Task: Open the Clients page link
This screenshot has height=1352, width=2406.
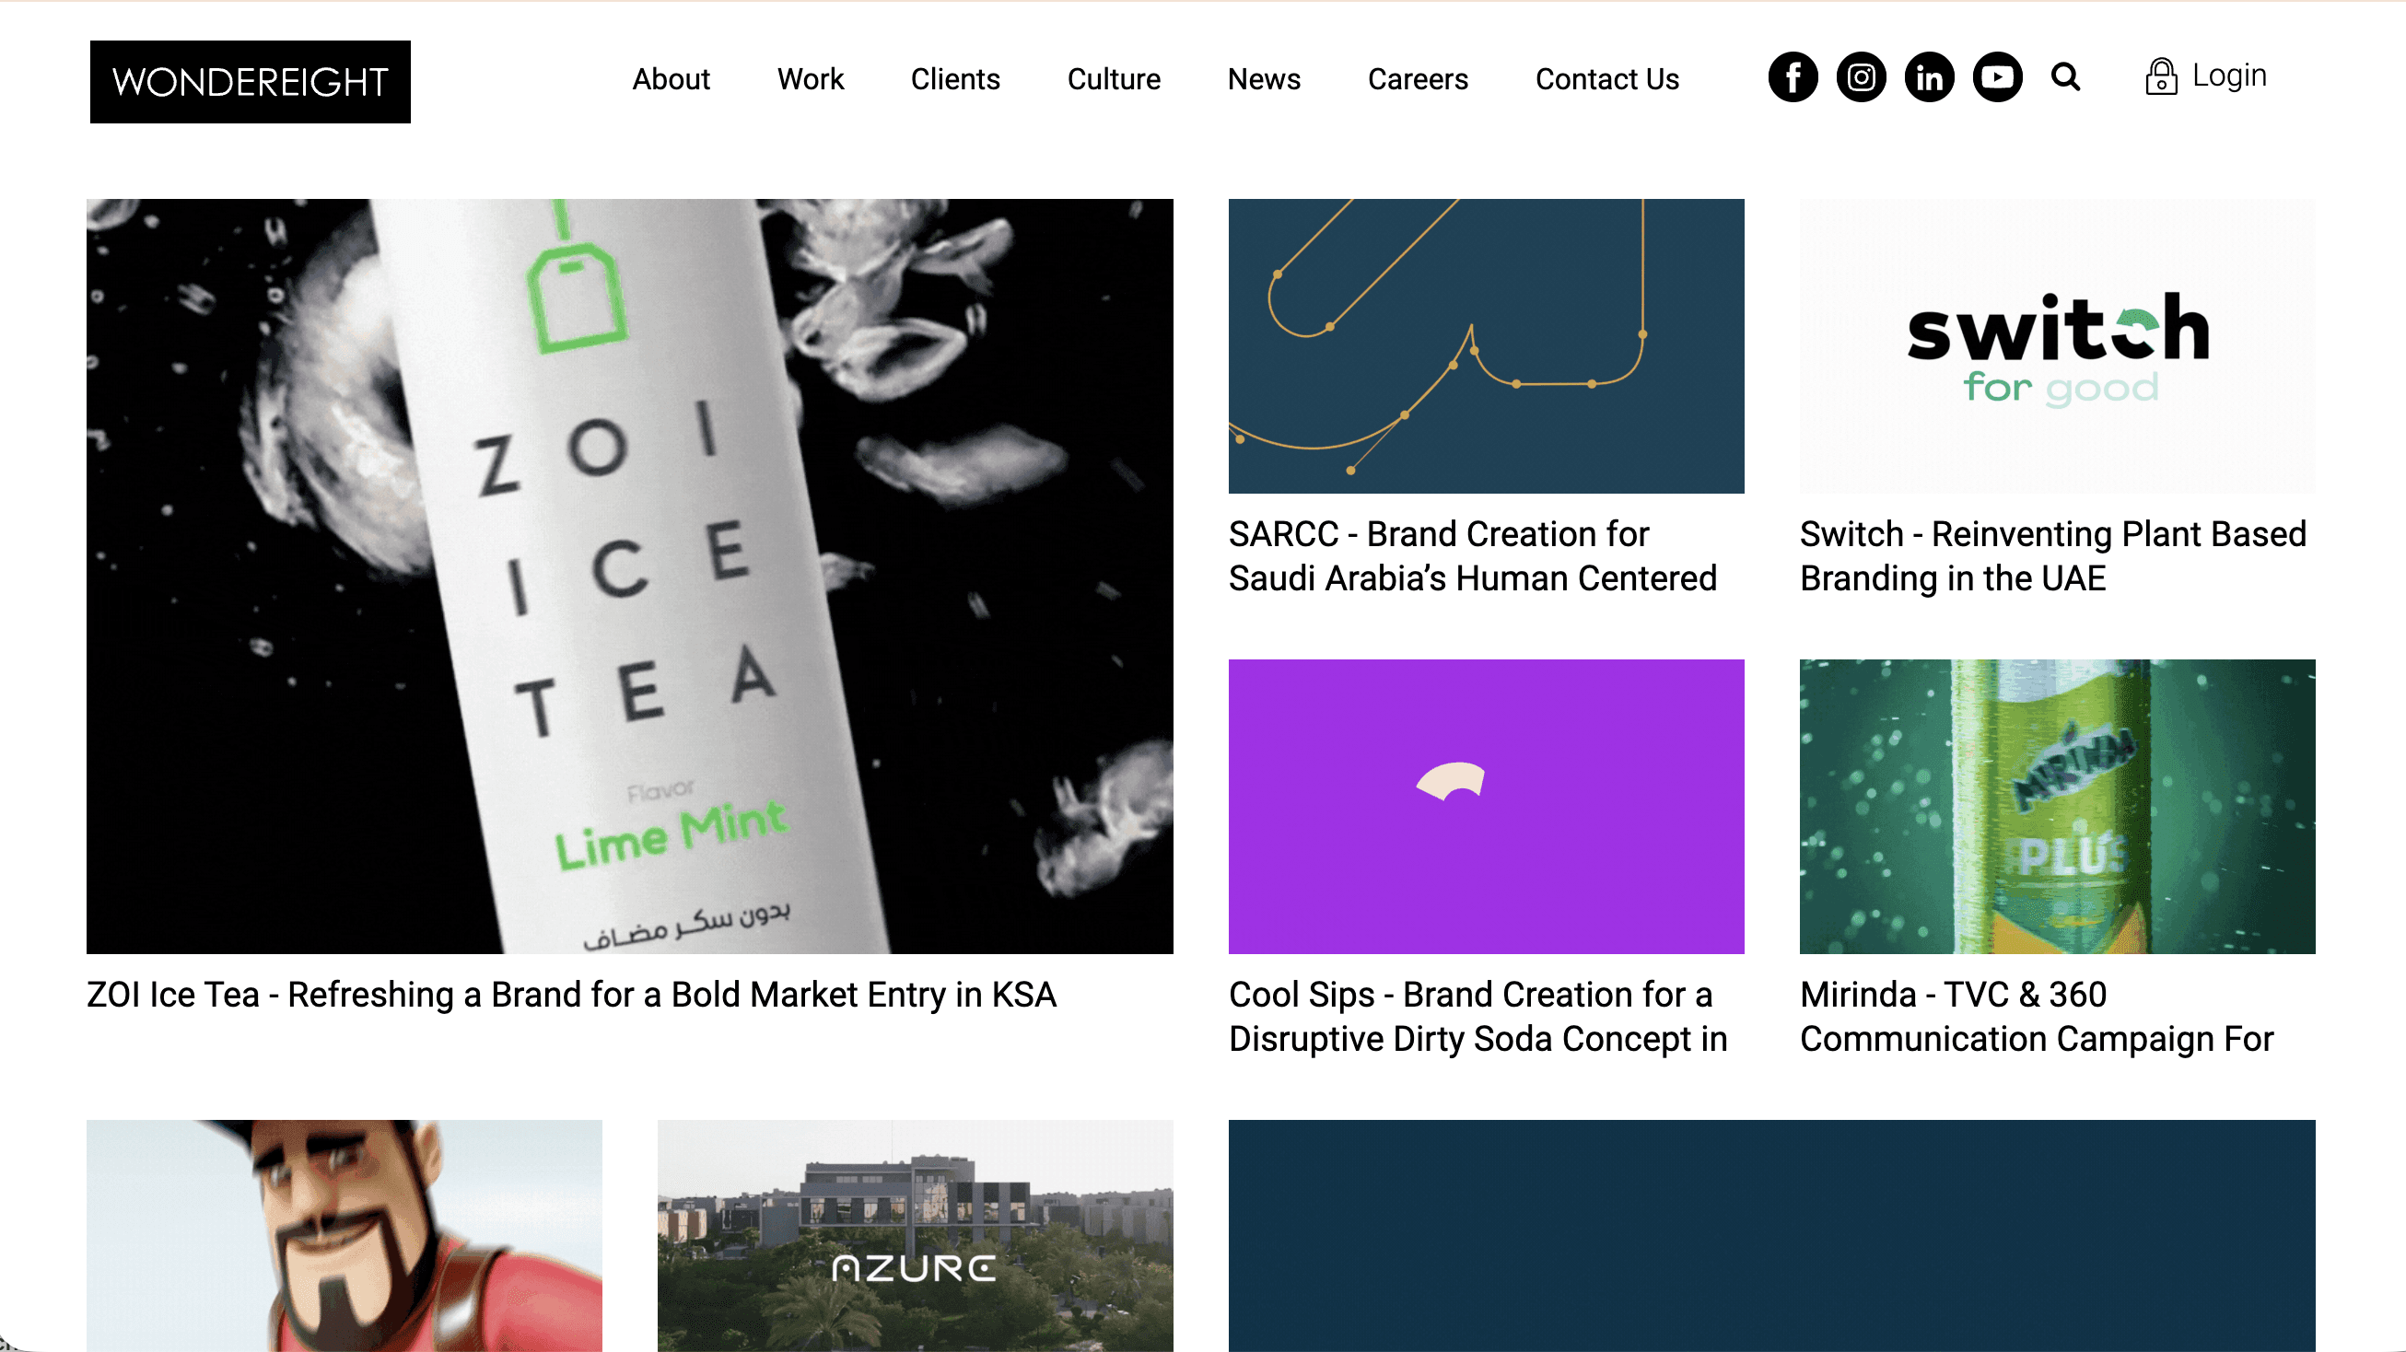Action: click(x=954, y=79)
